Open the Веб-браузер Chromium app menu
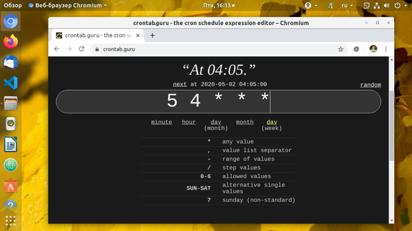The width and height of the screenshot is (412, 231). click(x=68, y=6)
